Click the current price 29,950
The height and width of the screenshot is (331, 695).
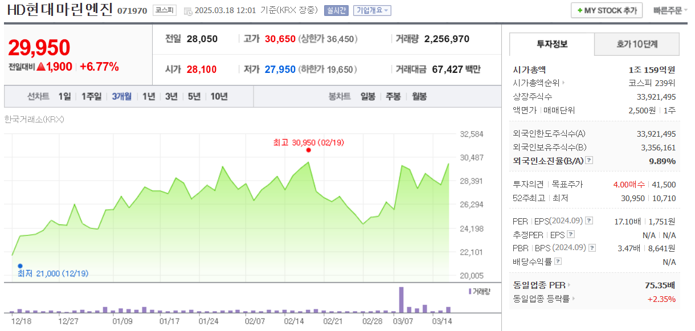[39, 48]
